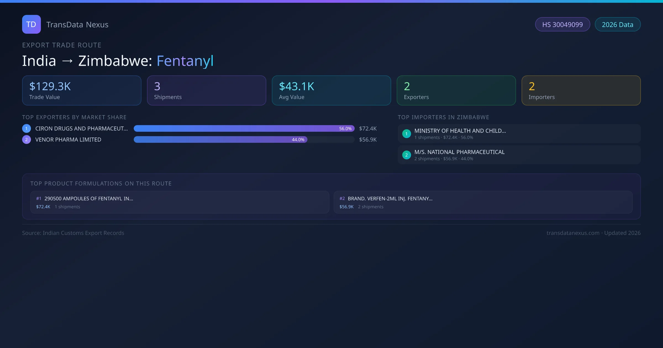Open the 2 Importers stat card
Viewport: 663px width, 348px height.
pos(581,91)
